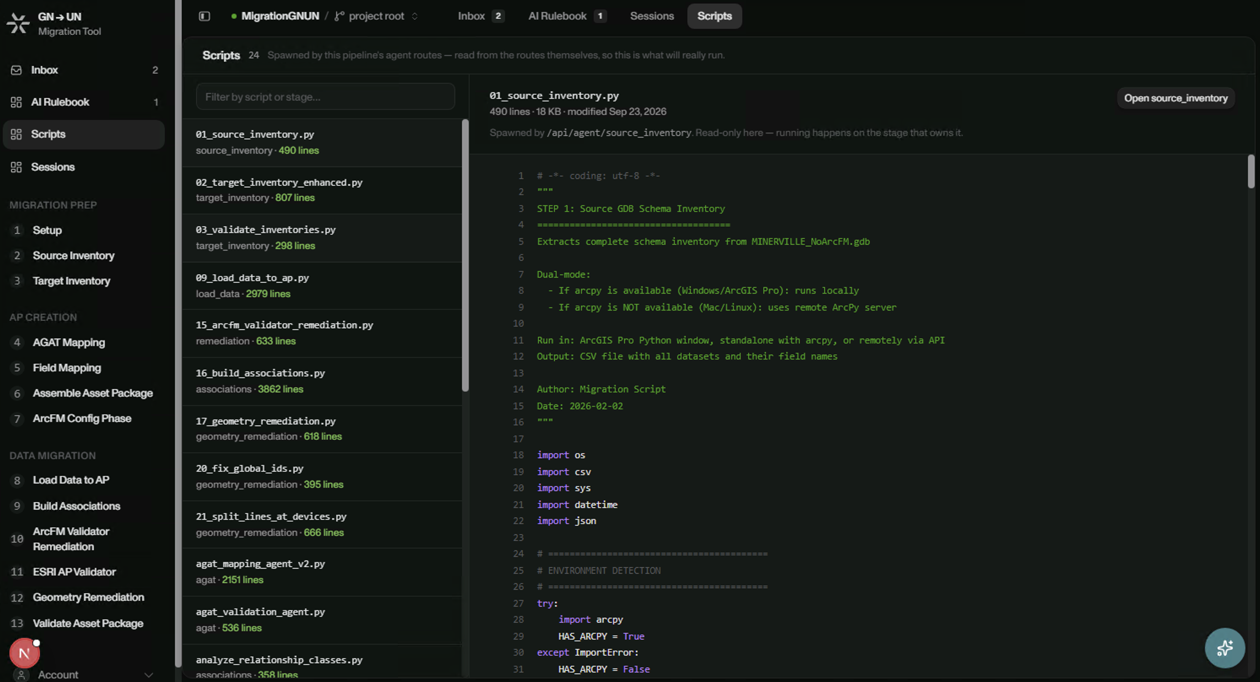This screenshot has width=1260, height=682.
Task: Click the script list scrollbar
Action: 465,255
